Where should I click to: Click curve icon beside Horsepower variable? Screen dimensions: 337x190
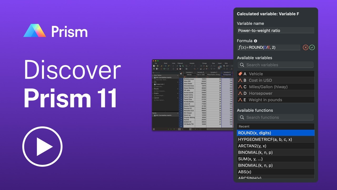pos(240,93)
